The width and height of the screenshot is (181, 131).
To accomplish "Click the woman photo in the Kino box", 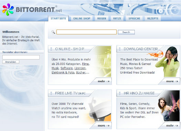I will (169, 106).
